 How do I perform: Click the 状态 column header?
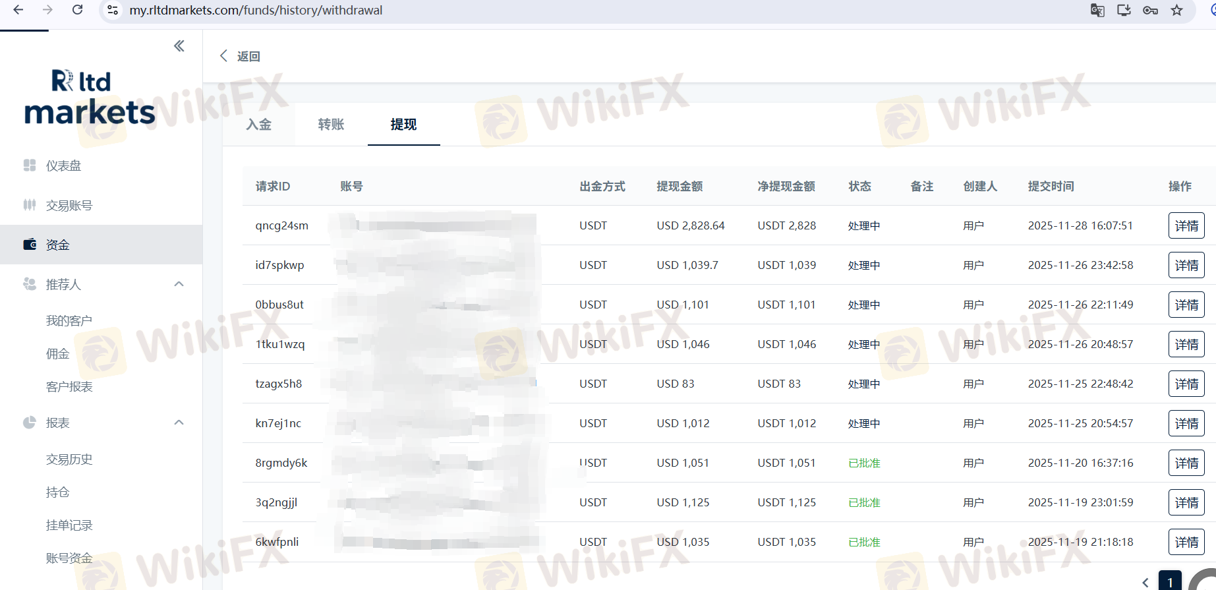(859, 187)
